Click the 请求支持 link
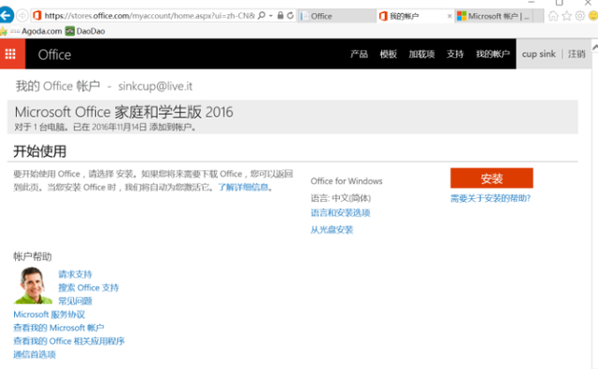 pos(75,274)
